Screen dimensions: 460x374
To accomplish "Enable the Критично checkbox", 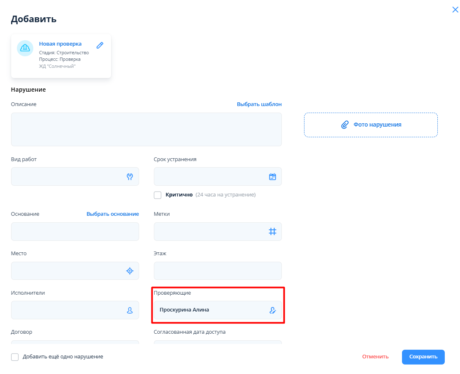I will [x=158, y=195].
